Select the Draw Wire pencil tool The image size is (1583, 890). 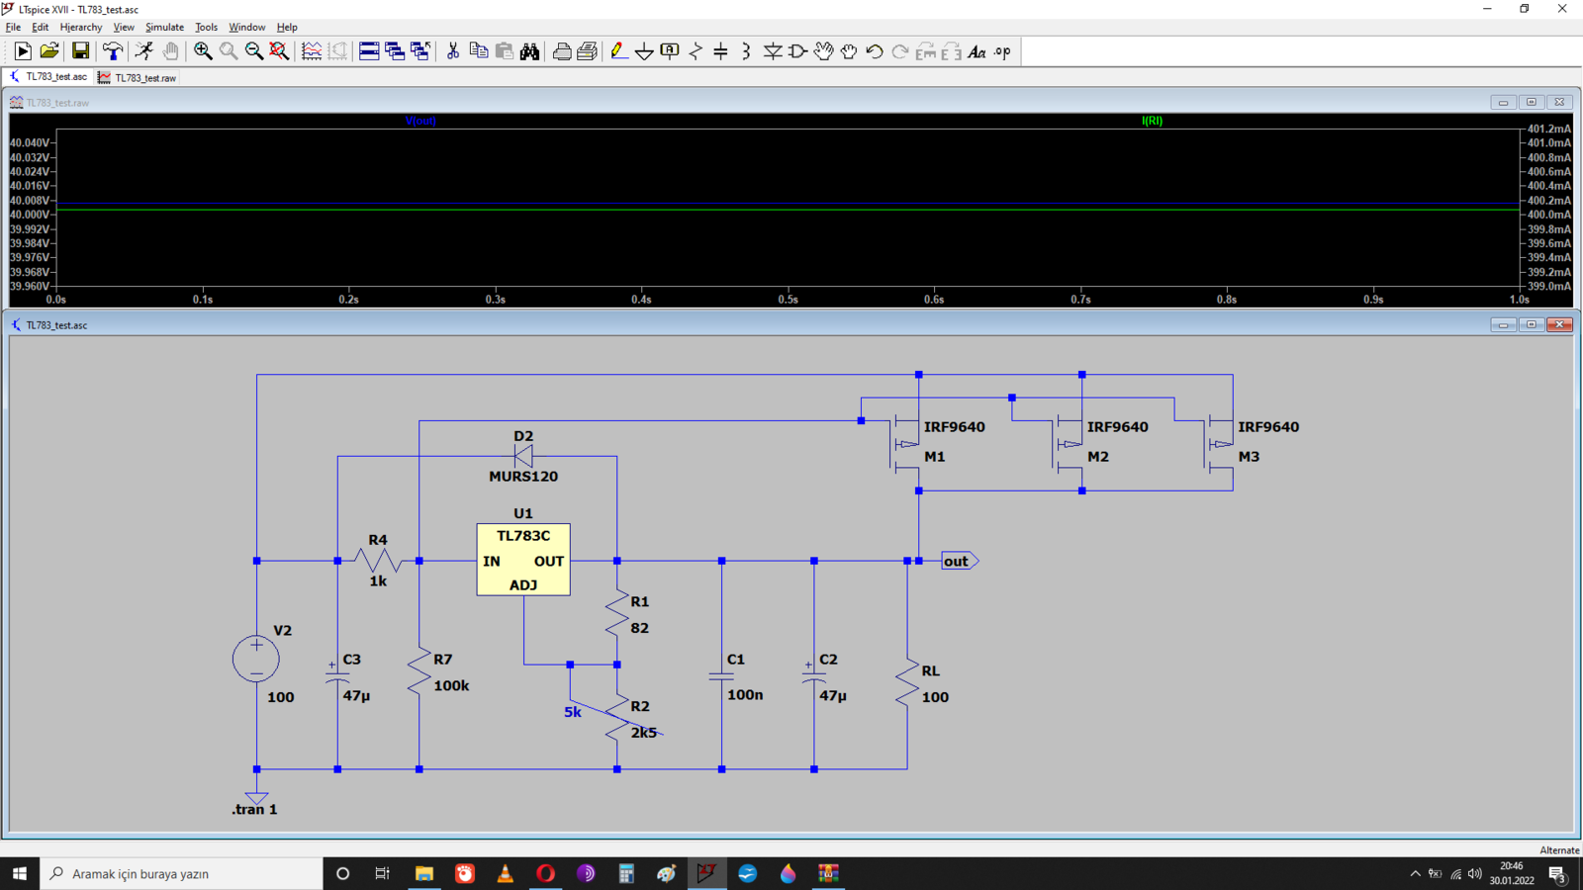pos(619,51)
